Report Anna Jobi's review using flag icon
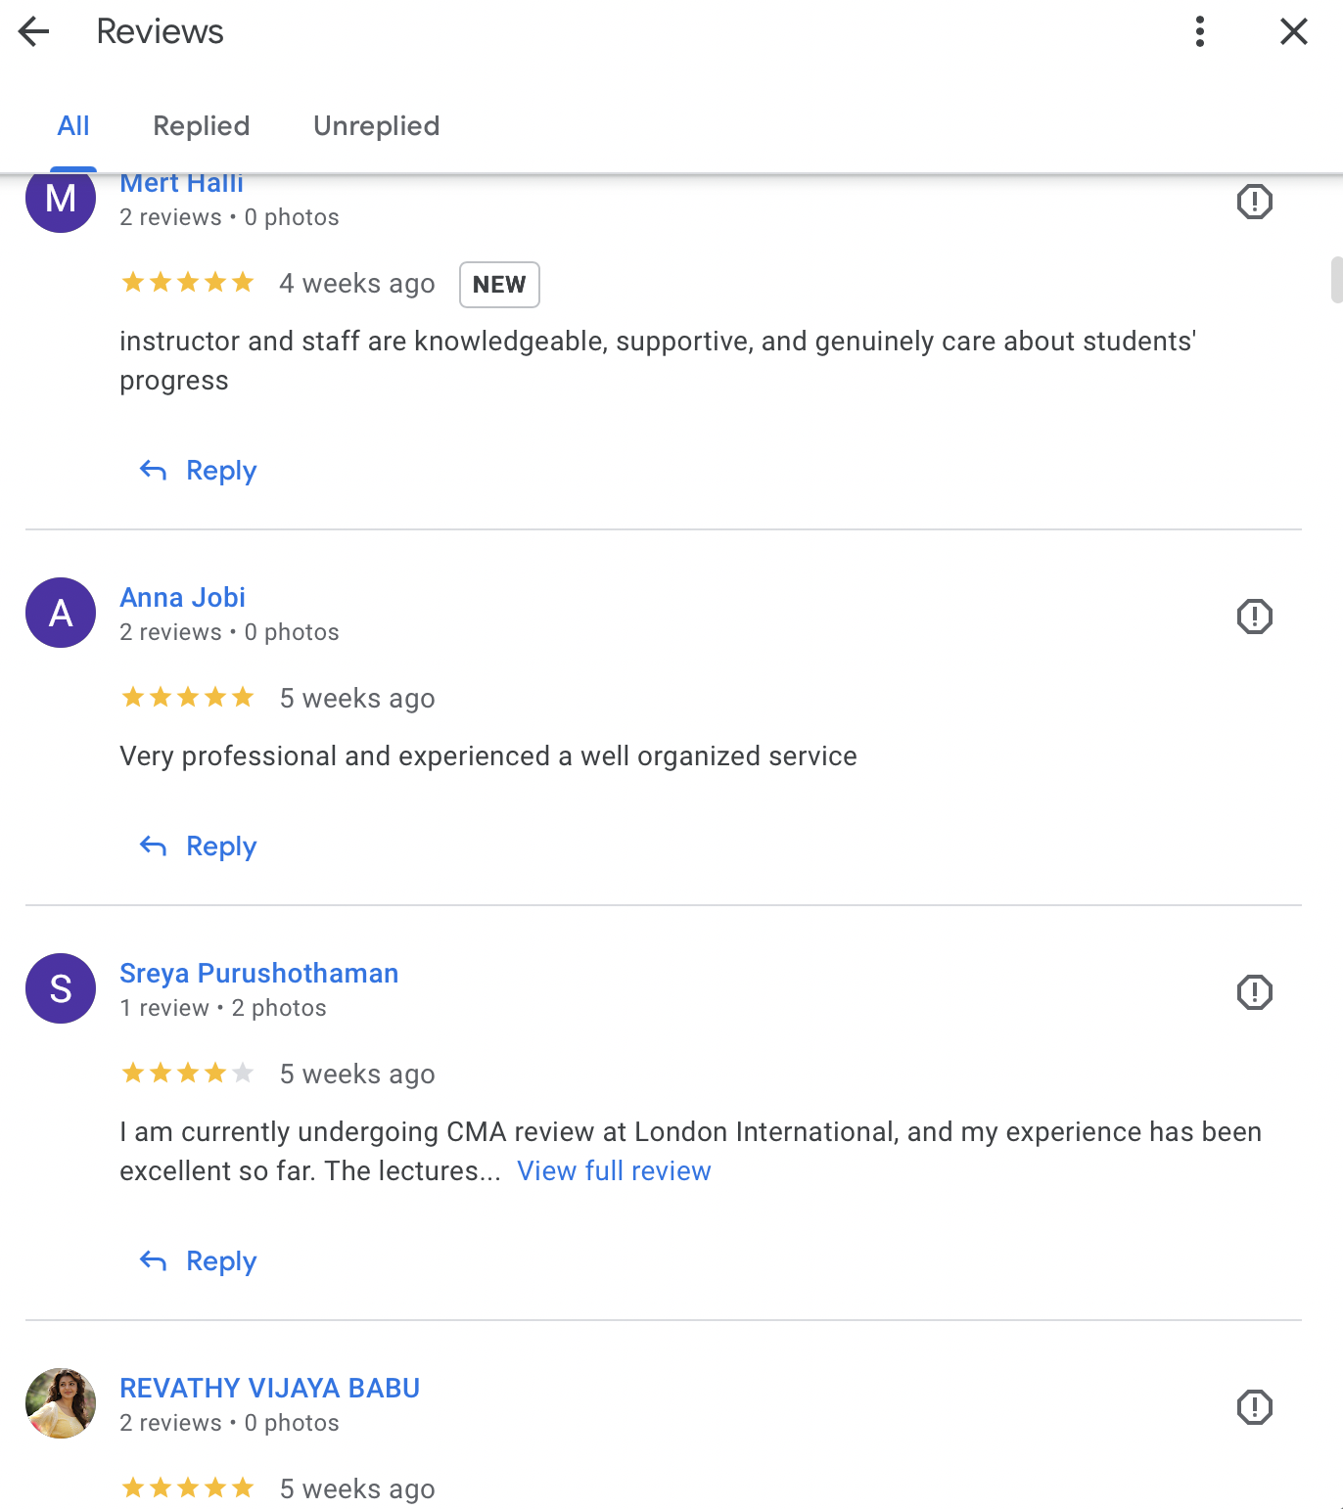1343x1509 pixels. pos(1254,616)
